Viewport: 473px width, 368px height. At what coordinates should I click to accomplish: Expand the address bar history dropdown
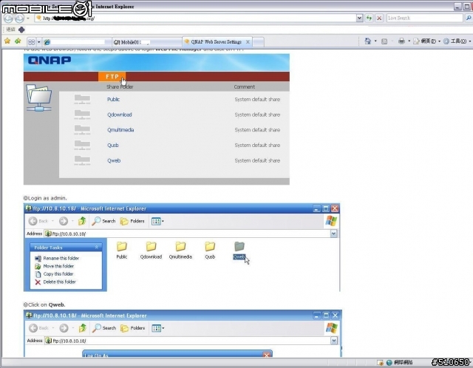359,18
